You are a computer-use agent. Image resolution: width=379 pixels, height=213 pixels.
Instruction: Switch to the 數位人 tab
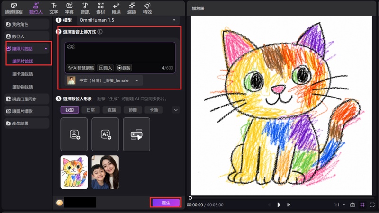coord(36,9)
